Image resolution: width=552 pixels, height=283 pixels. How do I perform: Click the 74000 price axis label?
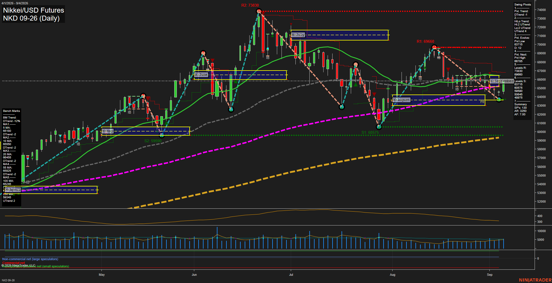pyautogui.click(x=541, y=10)
